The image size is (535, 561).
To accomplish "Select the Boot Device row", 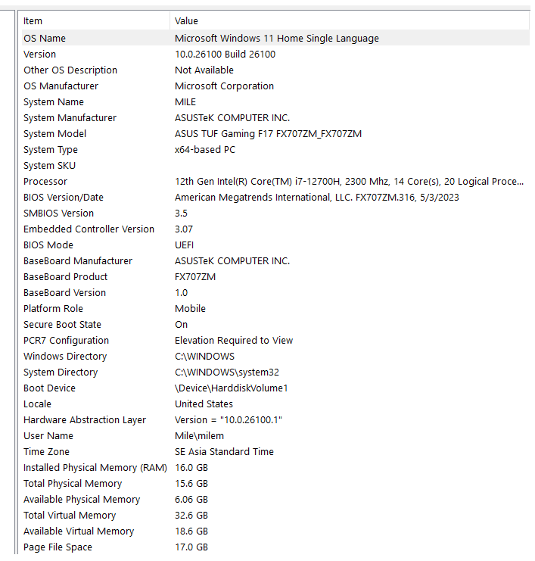I will click(x=275, y=388).
